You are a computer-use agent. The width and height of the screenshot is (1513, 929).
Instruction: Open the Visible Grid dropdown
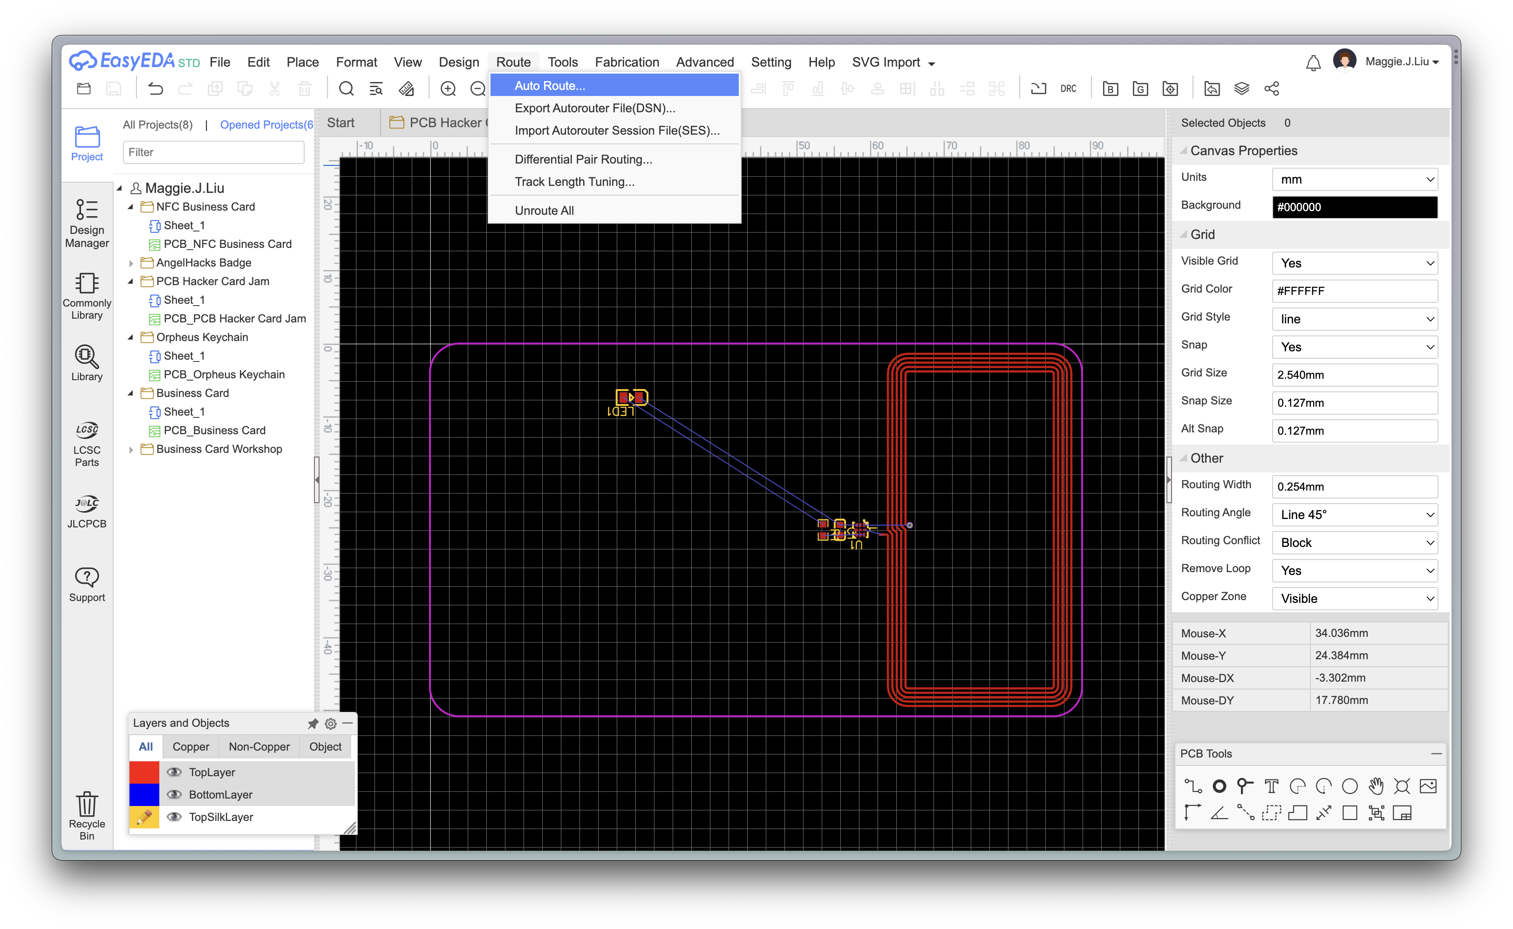click(1355, 263)
